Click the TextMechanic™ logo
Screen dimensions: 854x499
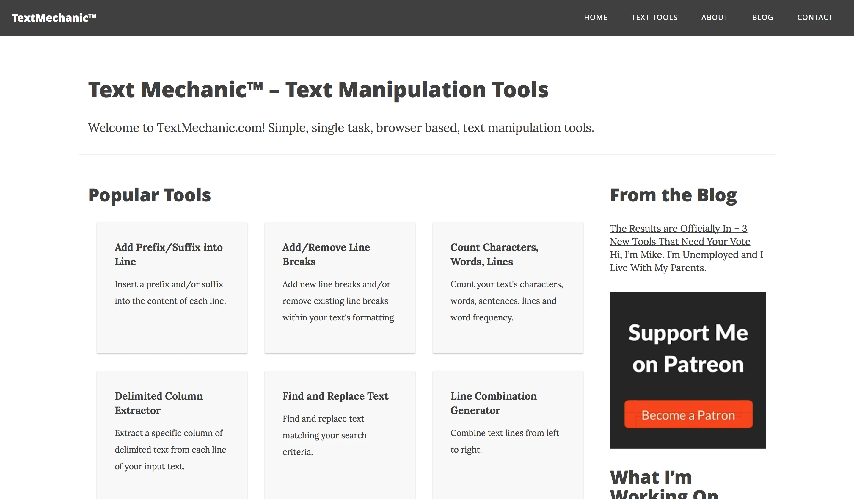(54, 17)
